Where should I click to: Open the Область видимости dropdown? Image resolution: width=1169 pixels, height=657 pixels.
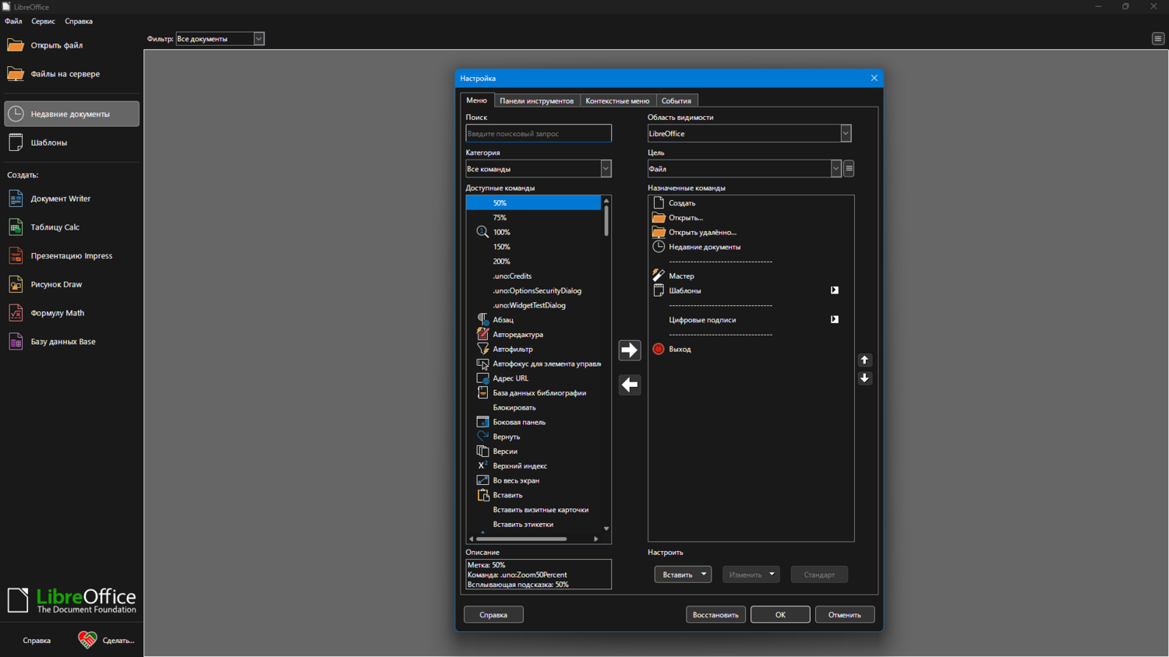coord(845,134)
